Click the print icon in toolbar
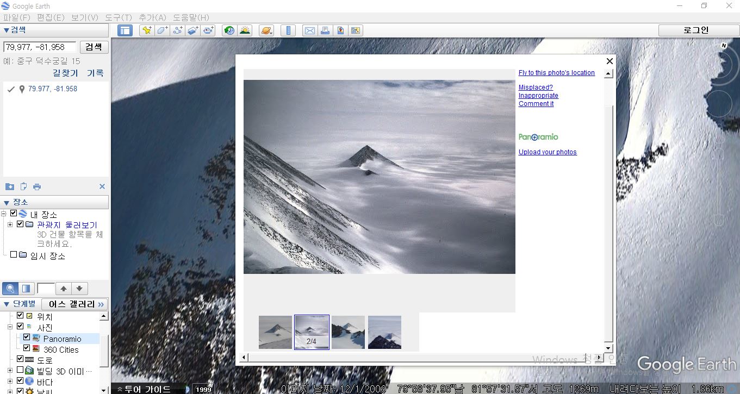The height and width of the screenshot is (394, 740). click(325, 30)
